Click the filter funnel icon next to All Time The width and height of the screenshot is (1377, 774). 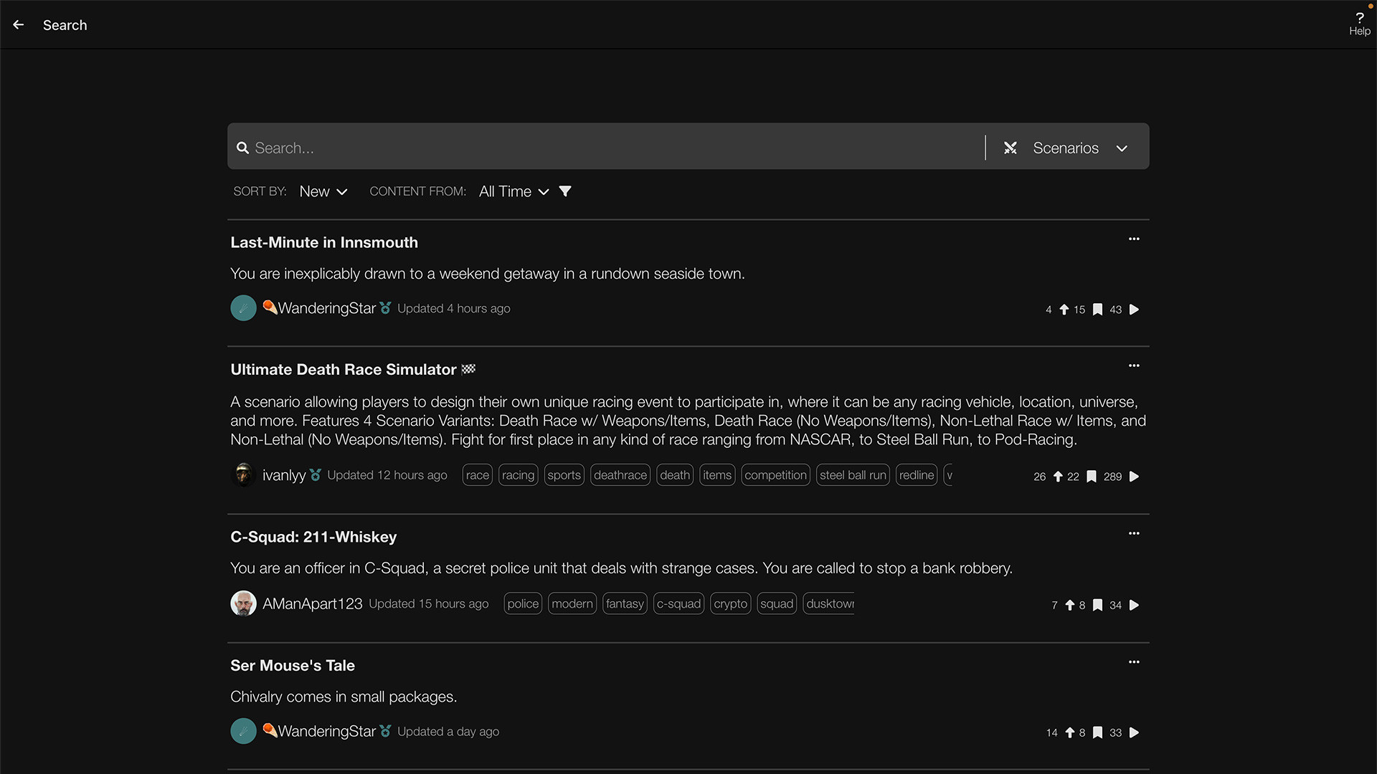pyautogui.click(x=565, y=191)
